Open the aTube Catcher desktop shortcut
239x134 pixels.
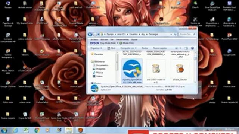pos(25,68)
